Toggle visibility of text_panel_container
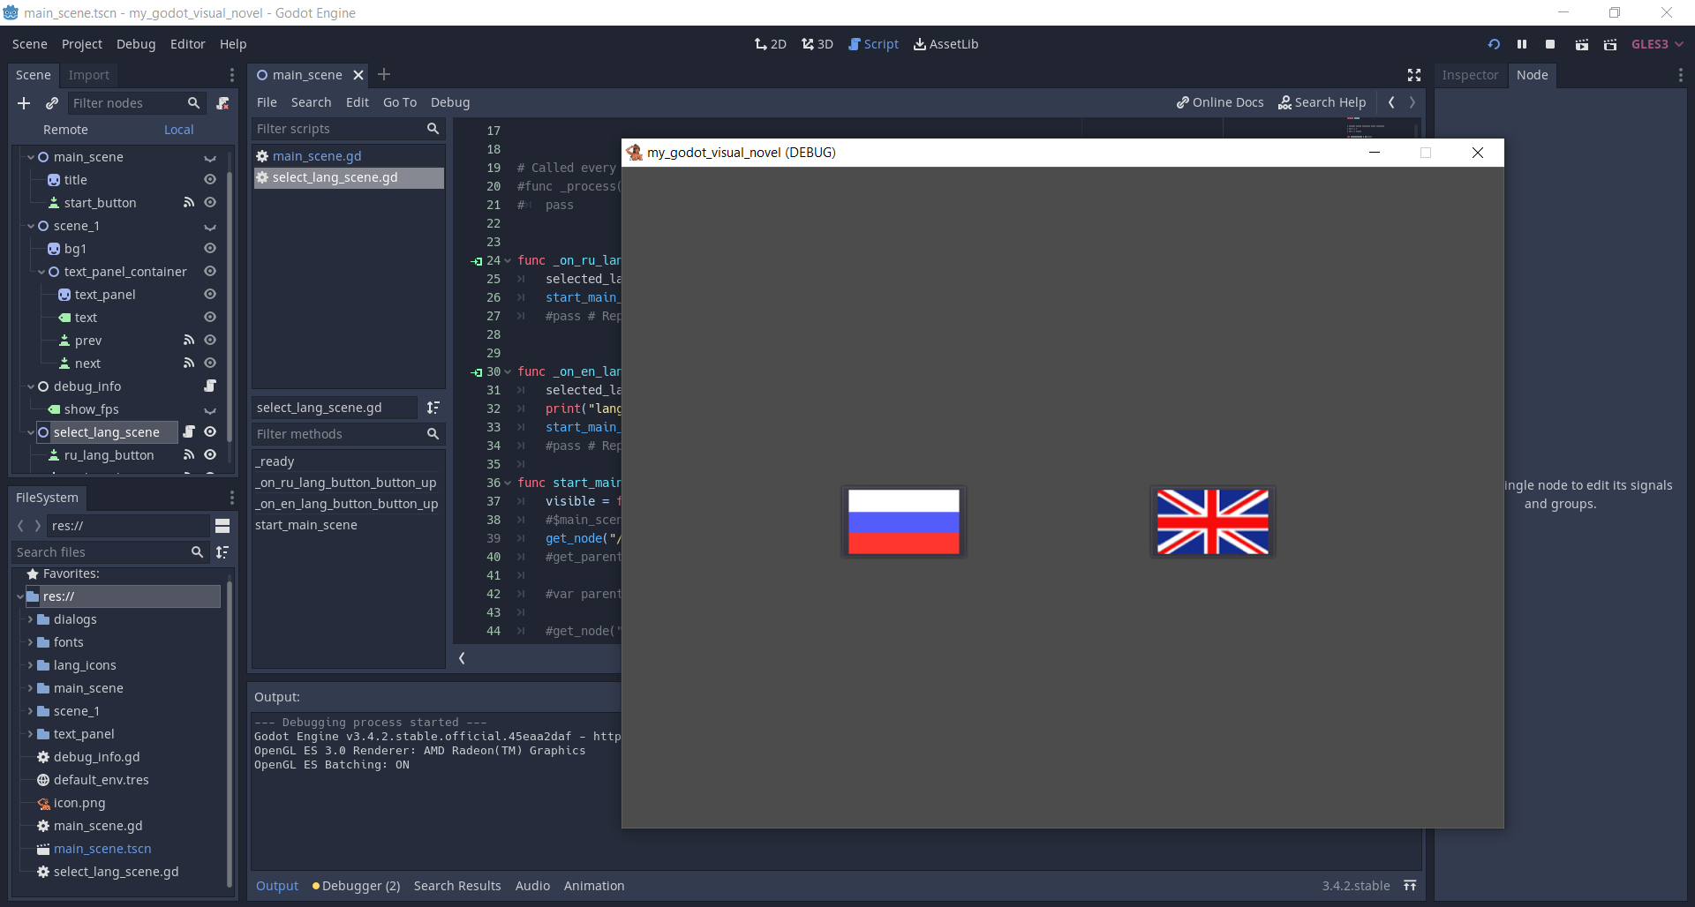This screenshot has height=907, width=1695. 210,272
